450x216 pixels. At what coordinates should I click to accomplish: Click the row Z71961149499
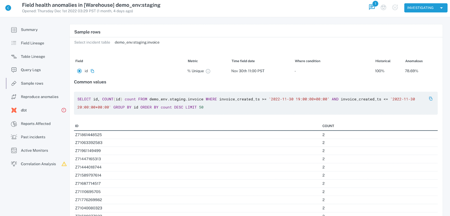click(x=256, y=151)
